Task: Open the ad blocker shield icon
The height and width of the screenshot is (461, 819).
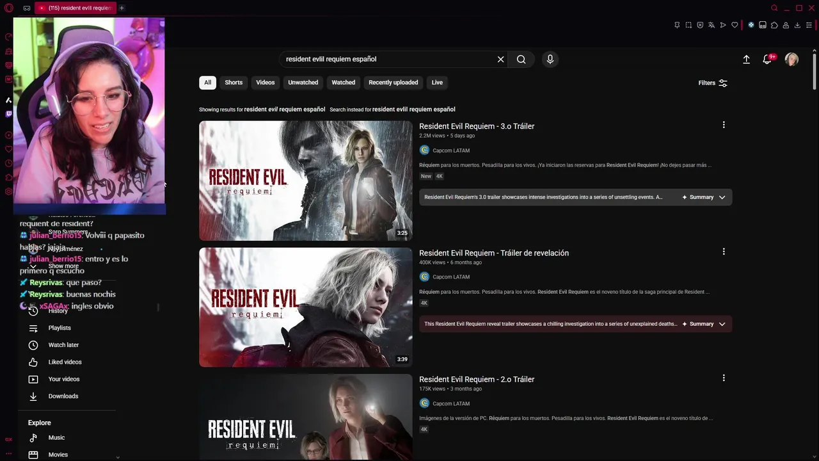Action: point(700,25)
